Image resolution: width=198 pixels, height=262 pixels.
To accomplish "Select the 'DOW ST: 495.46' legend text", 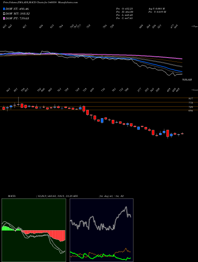I will coord(17,9).
